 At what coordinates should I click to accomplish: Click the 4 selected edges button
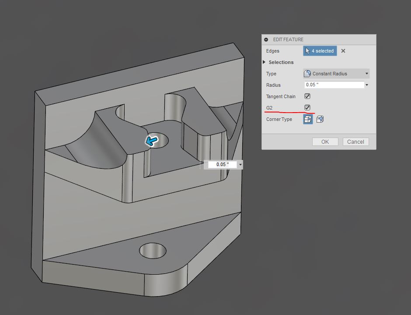pos(320,51)
